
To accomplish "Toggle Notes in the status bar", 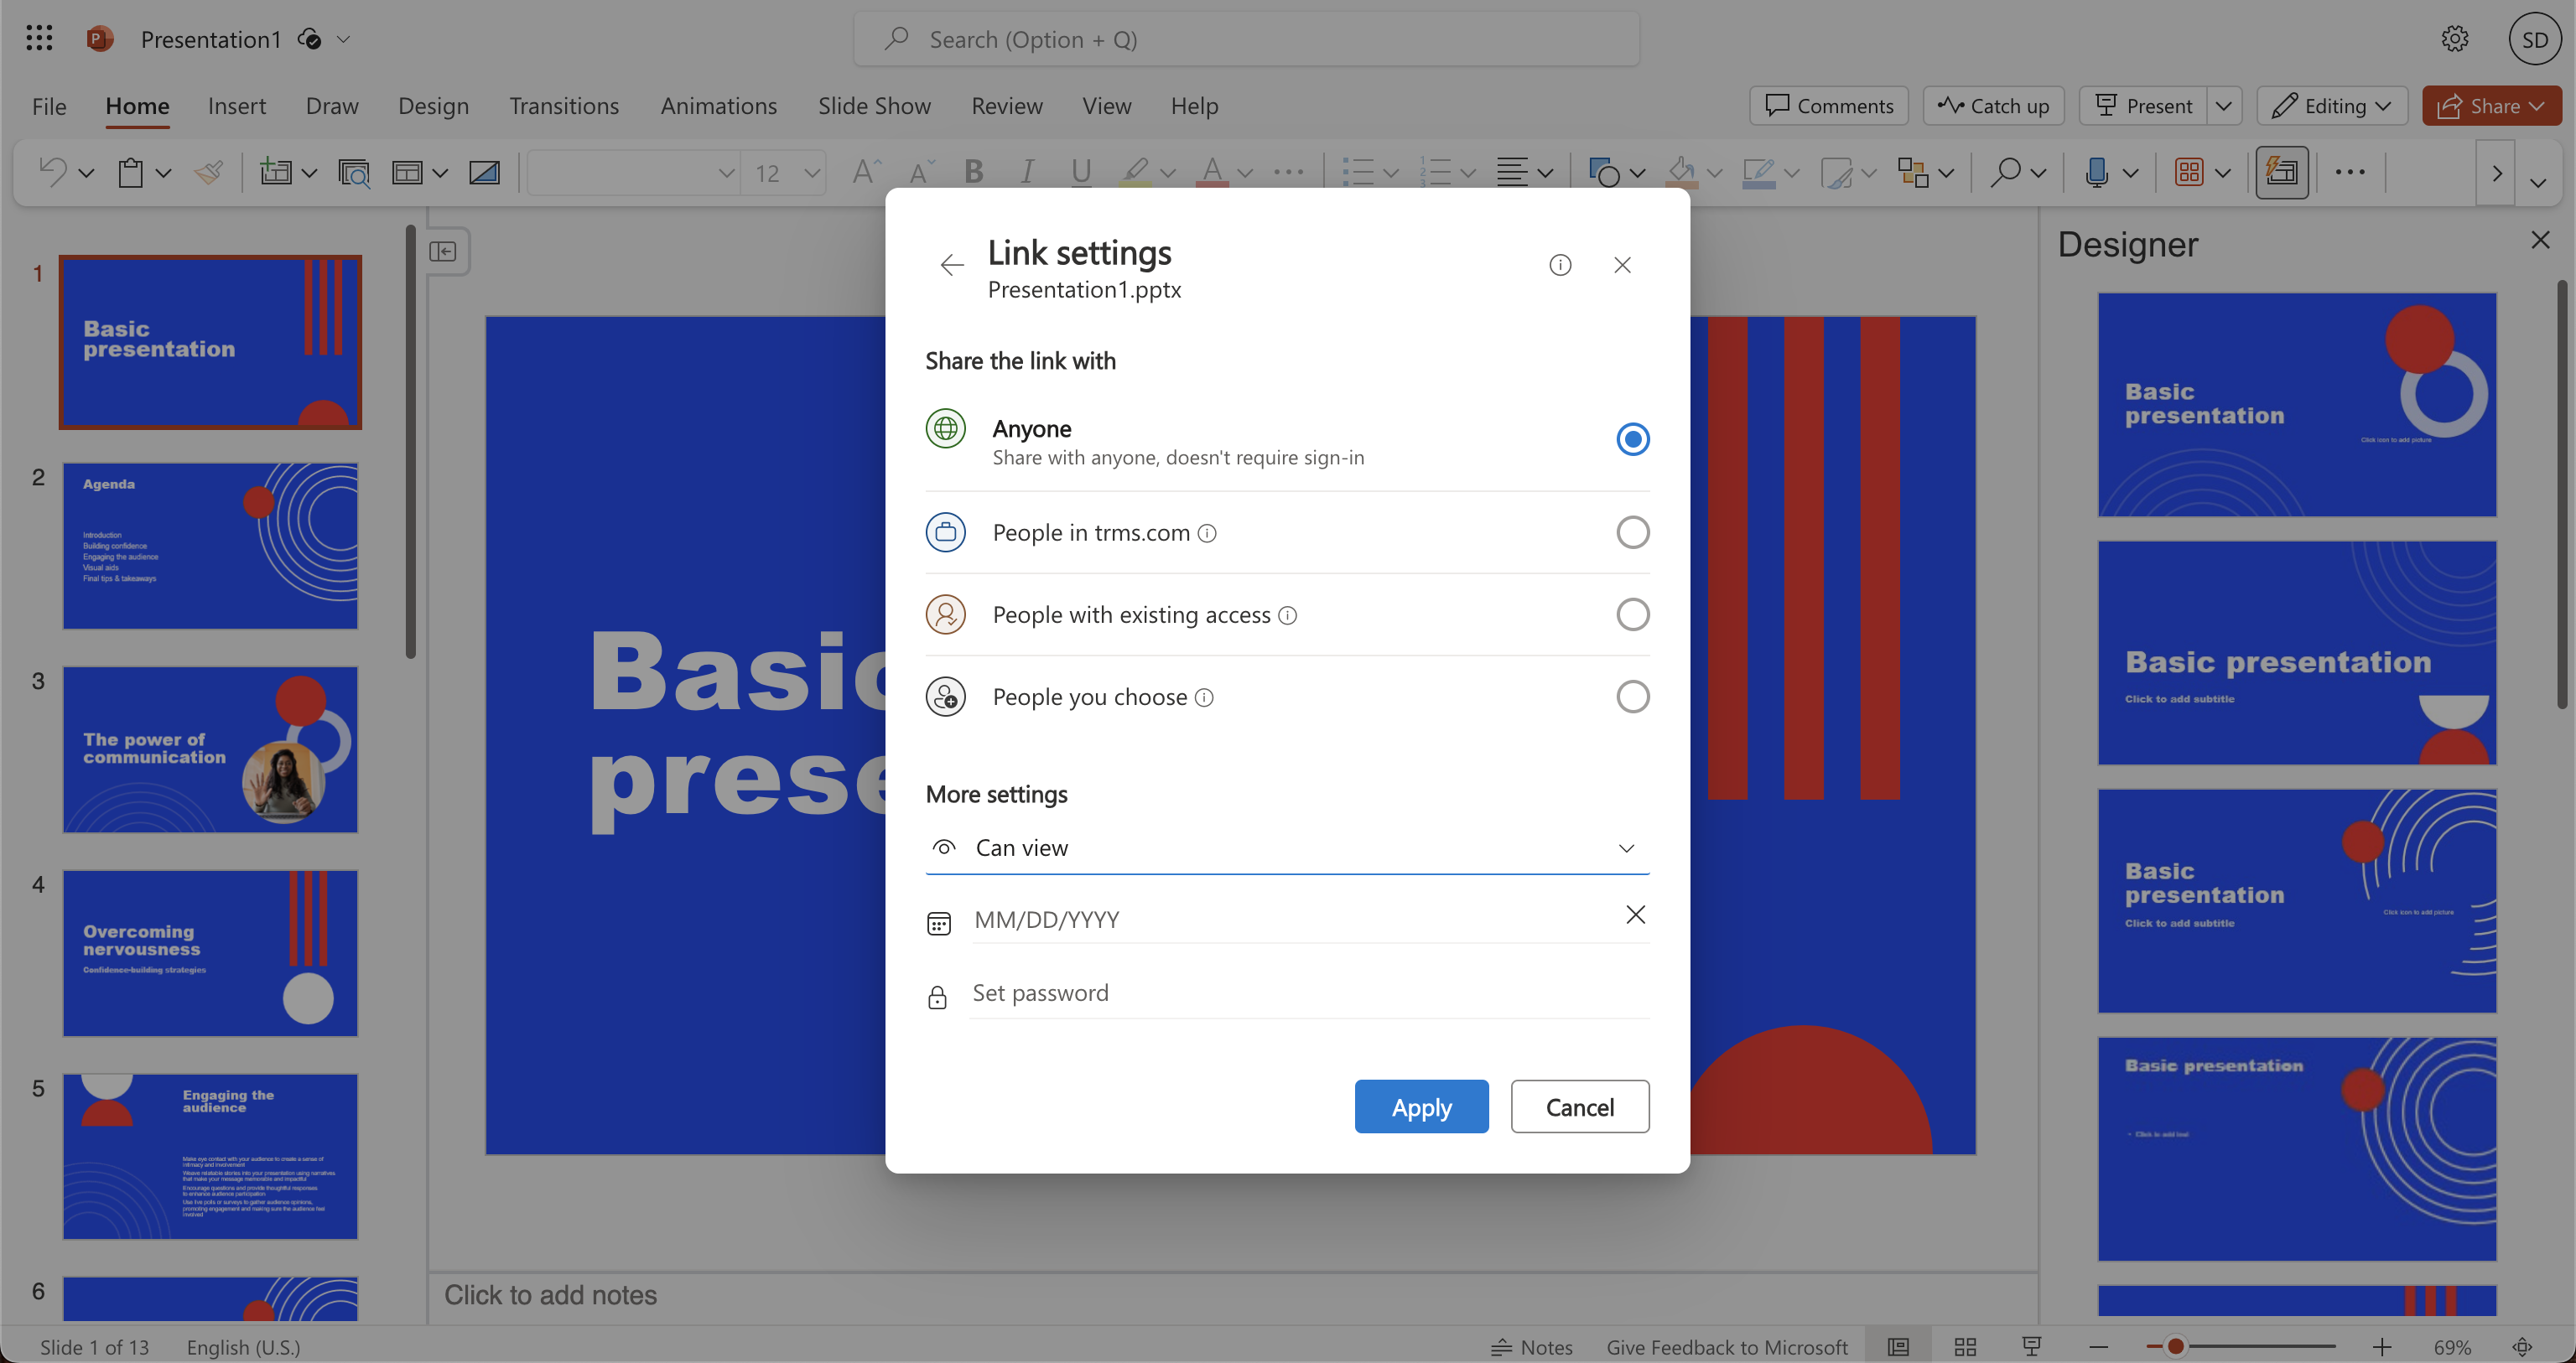I will point(1531,1346).
